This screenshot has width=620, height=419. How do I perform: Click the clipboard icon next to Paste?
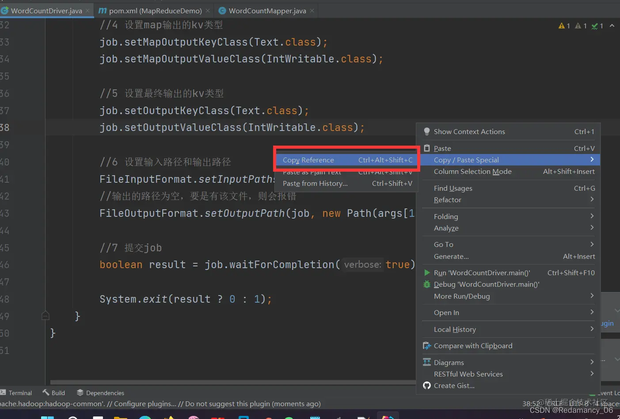click(x=427, y=148)
